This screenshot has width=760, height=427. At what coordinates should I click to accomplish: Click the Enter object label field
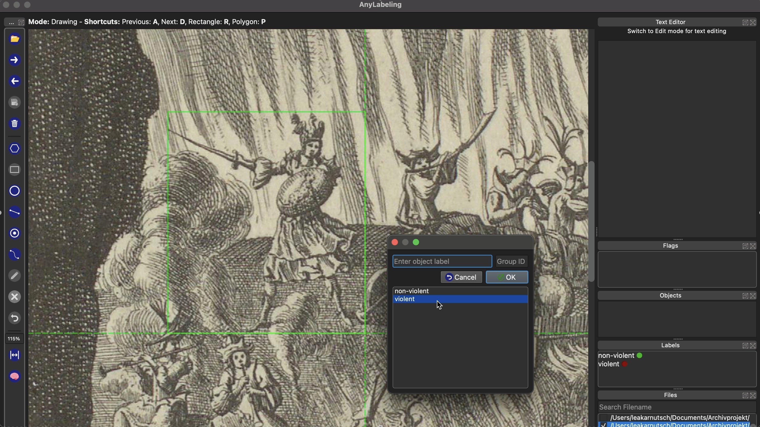click(x=442, y=261)
